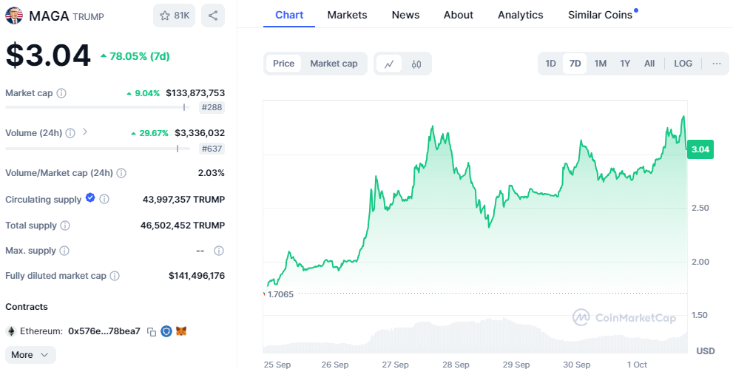
Task: Click the $3,336,032 volume value
Action: click(200, 133)
